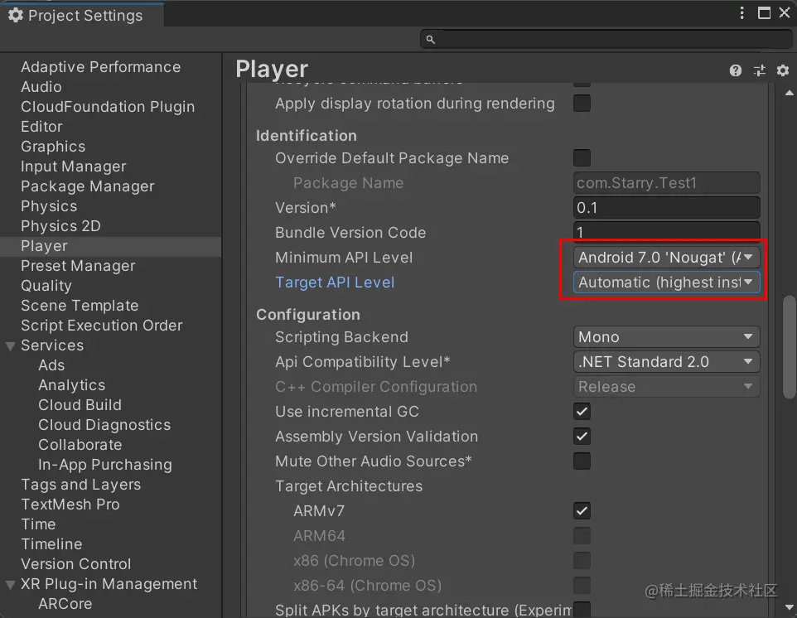Viewport: 797px width, 618px height.
Task: Open Cloud Diagnostics service
Action: coord(104,424)
